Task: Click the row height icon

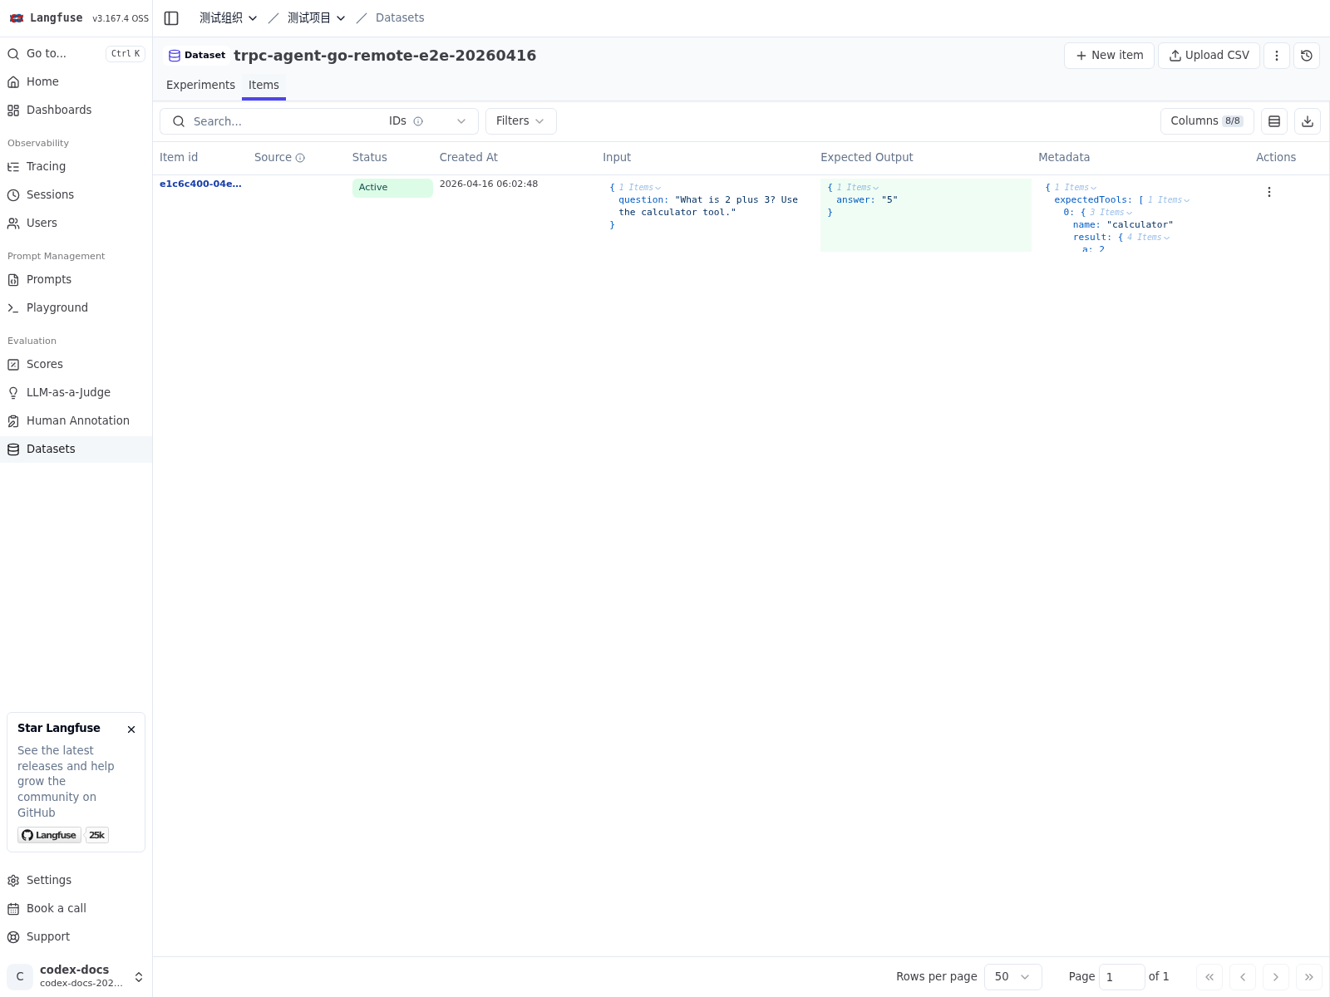Action: click(1274, 121)
